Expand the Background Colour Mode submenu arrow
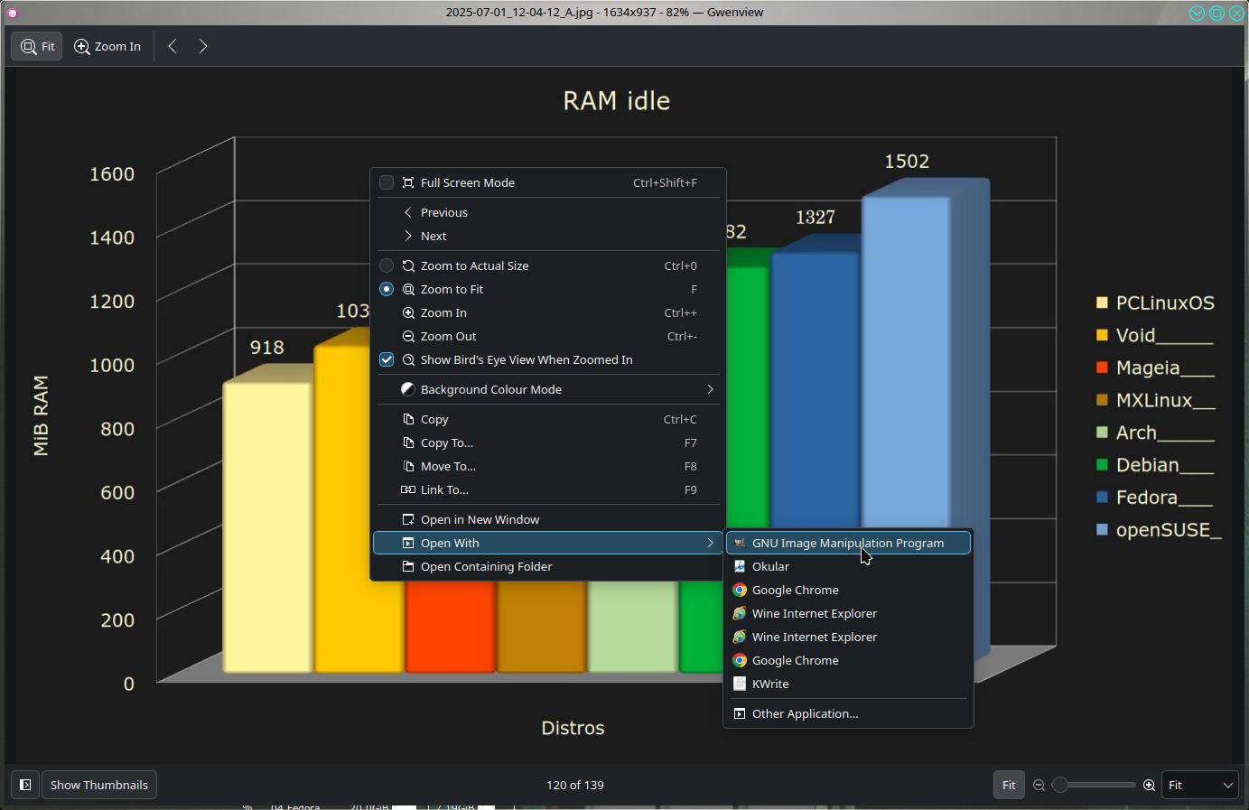Viewport: 1249px width, 810px height. tap(710, 389)
